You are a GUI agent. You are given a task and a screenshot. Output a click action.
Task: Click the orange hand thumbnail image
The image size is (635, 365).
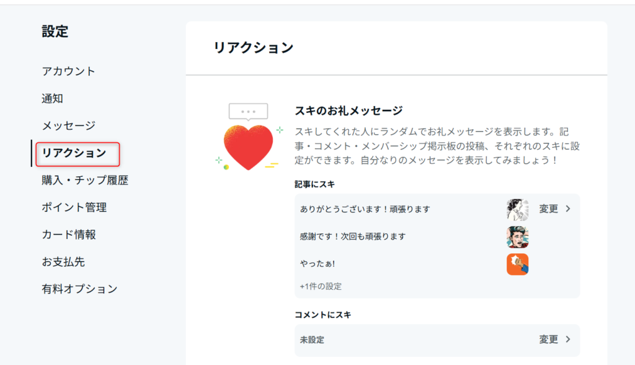[x=517, y=264]
